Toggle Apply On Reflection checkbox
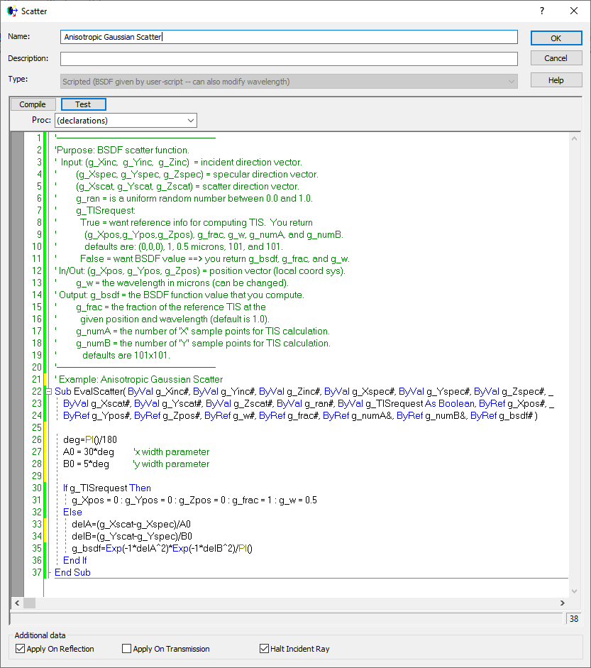This screenshot has width=591, height=668. pyautogui.click(x=20, y=649)
